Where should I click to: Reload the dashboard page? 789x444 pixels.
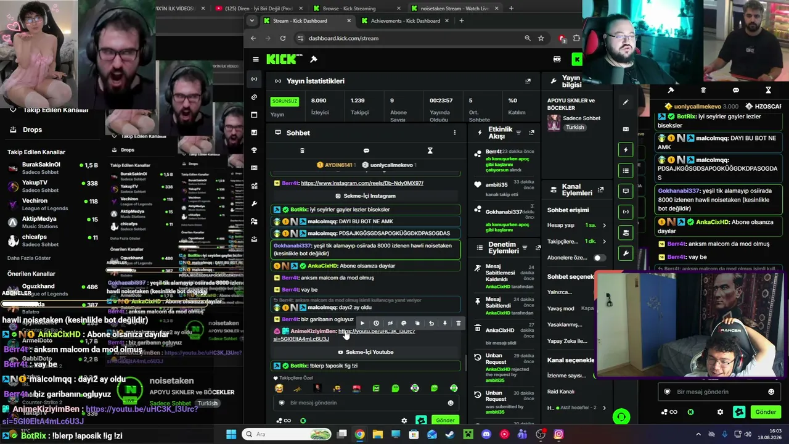click(x=283, y=38)
